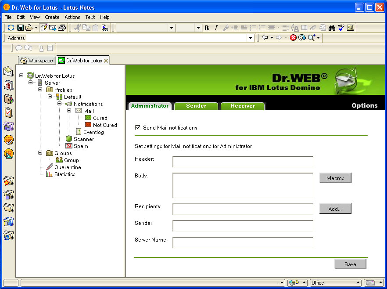Click the Insert Table icon

(304, 28)
